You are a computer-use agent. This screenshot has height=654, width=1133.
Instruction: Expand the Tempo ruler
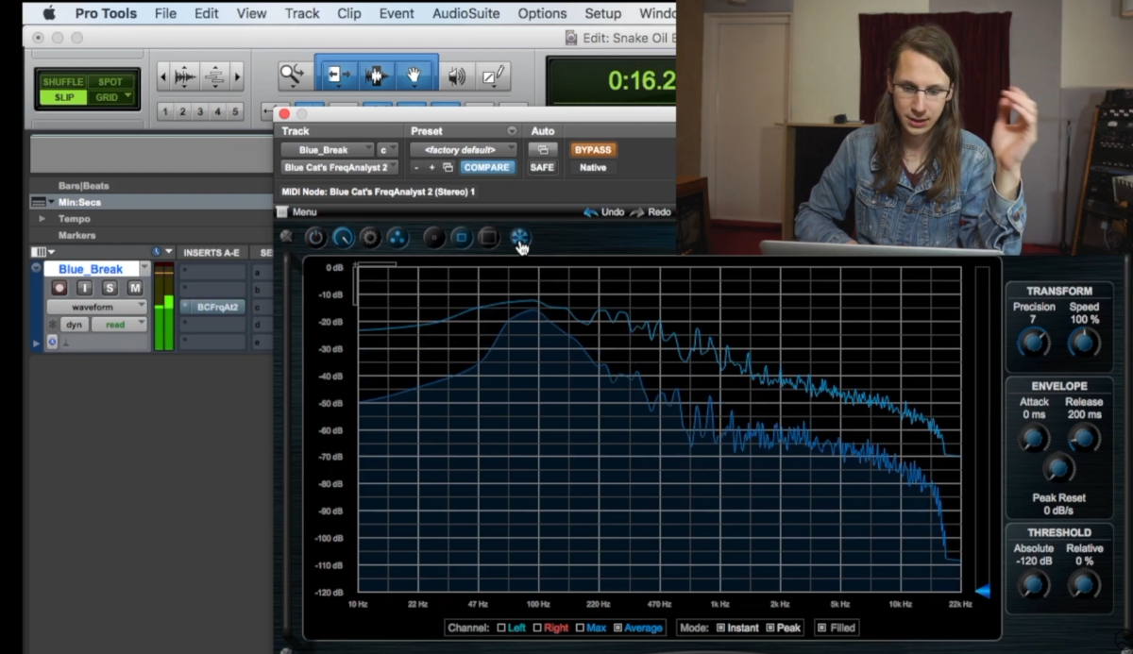pos(42,219)
